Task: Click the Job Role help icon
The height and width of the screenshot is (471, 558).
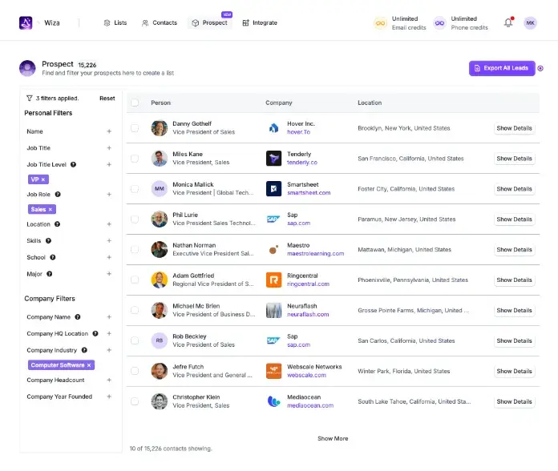Action: 58,194
